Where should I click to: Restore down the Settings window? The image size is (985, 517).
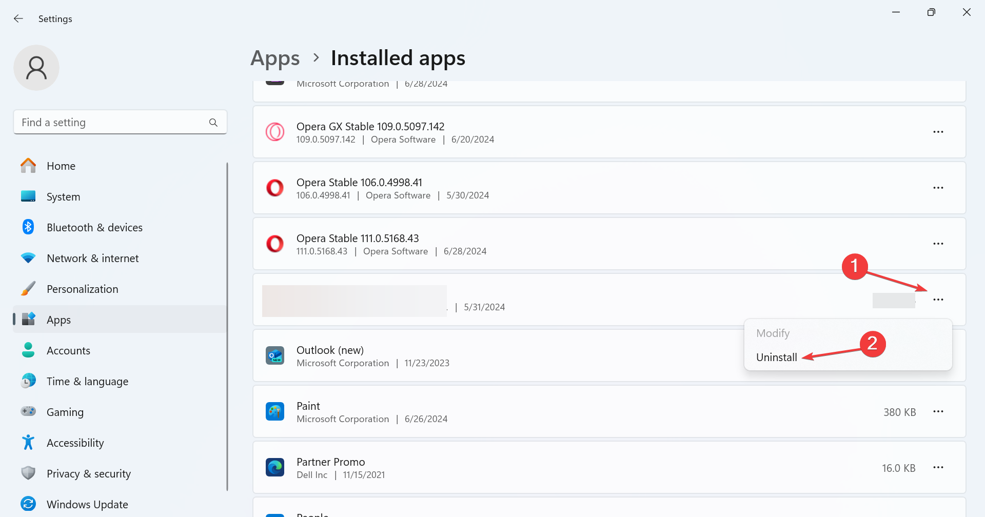coord(931,12)
